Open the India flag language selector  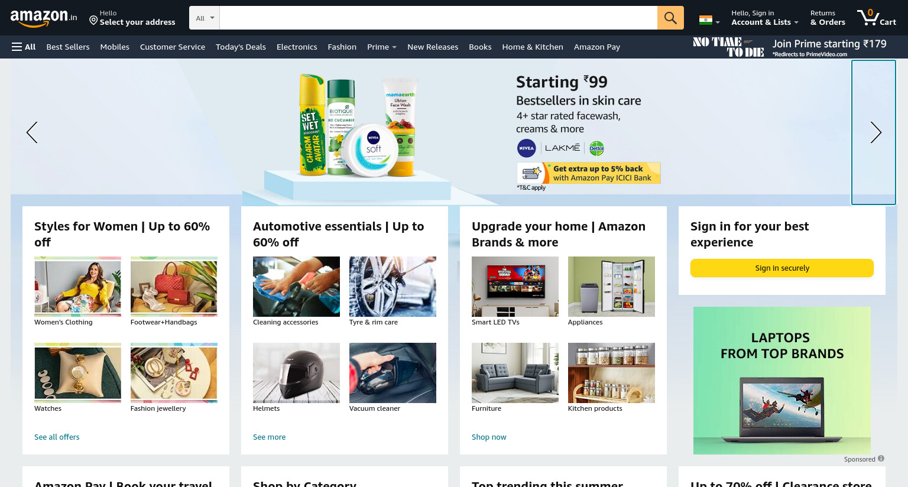click(x=709, y=20)
